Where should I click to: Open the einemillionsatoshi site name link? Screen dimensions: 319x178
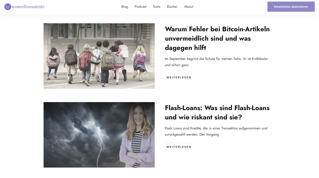tap(28, 7)
